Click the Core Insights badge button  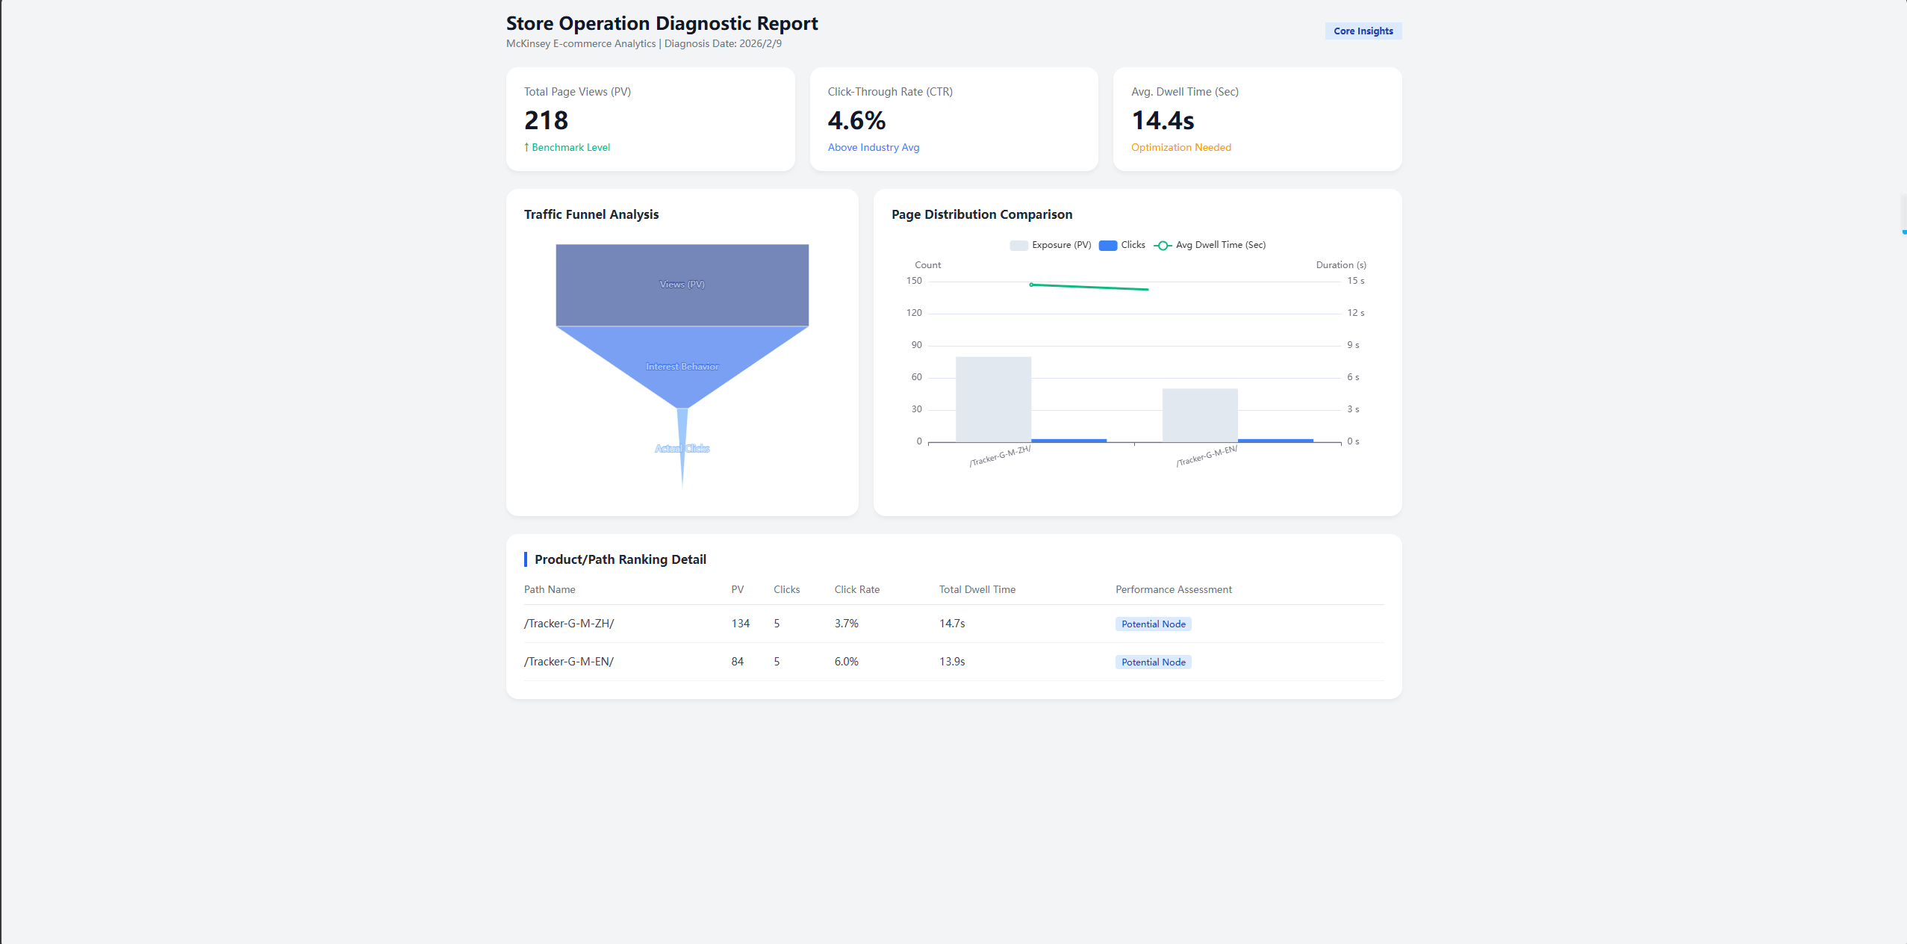pos(1363,31)
